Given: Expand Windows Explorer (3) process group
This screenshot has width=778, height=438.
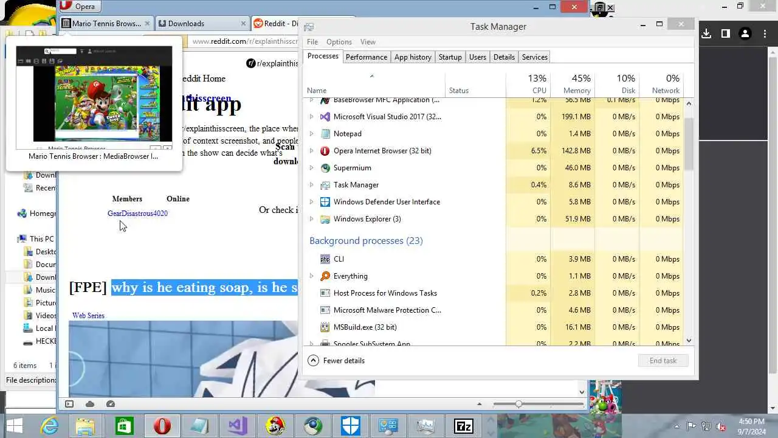Looking at the screenshot, I should pos(312,219).
